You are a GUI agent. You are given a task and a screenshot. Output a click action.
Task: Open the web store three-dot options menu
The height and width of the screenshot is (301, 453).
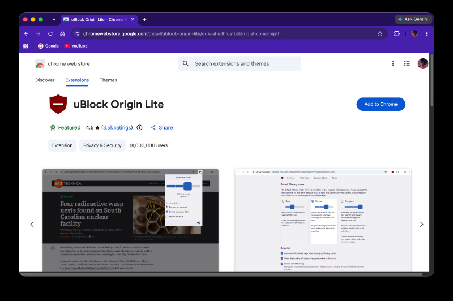click(x=393, y=64)
